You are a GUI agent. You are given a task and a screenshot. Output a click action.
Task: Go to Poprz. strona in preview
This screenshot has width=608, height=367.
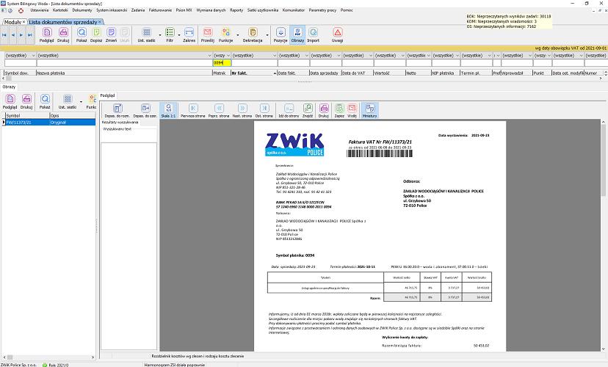[x=219, y=109]
